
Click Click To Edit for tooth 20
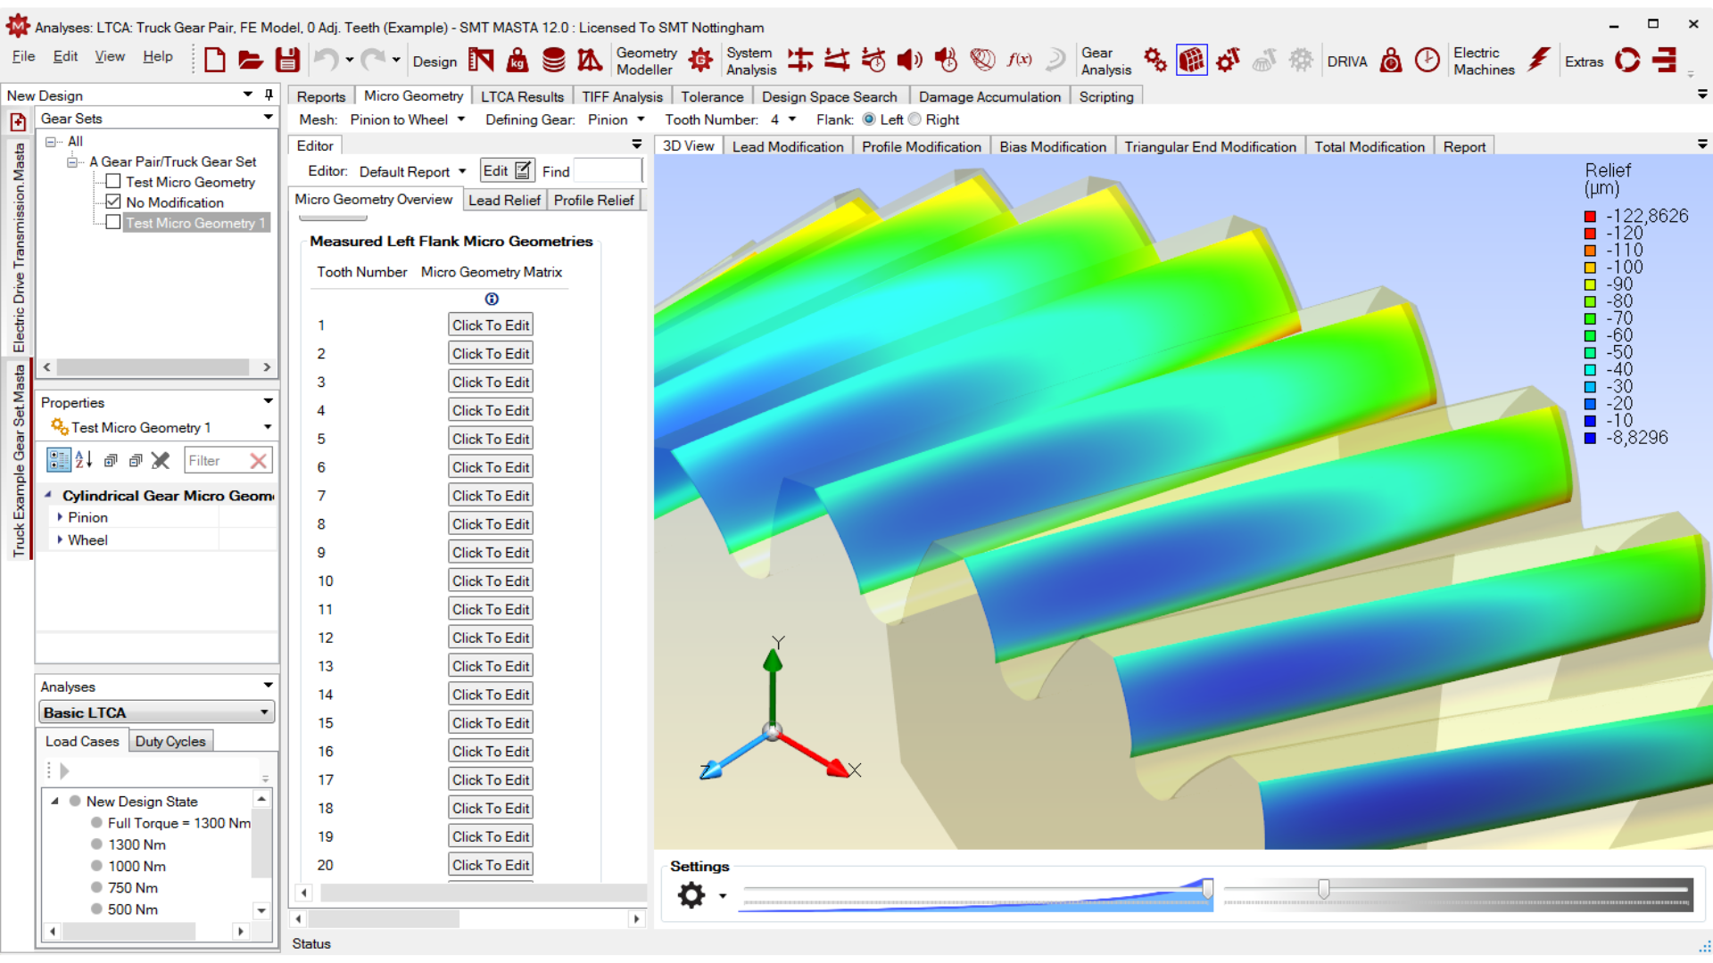[491, 865]
